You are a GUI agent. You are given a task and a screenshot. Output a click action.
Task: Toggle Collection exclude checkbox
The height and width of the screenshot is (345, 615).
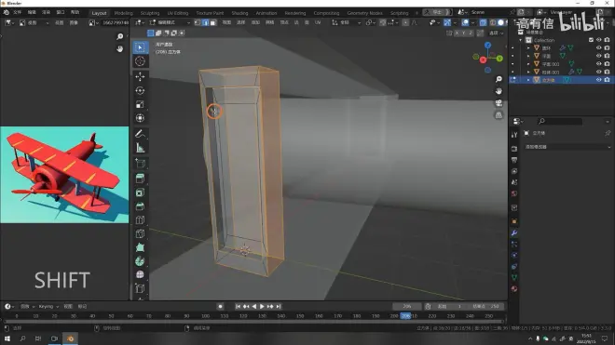[591, 40]
